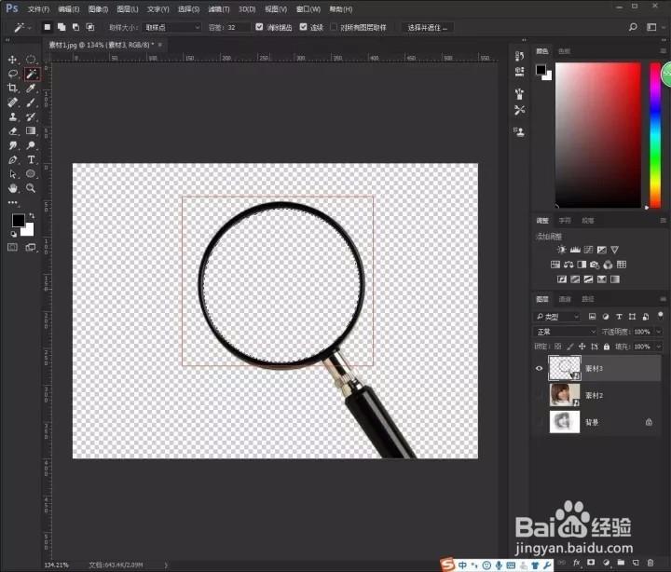671x572 pixels.
Task: Click the hue spectrum slider
Action: [655, 135]
